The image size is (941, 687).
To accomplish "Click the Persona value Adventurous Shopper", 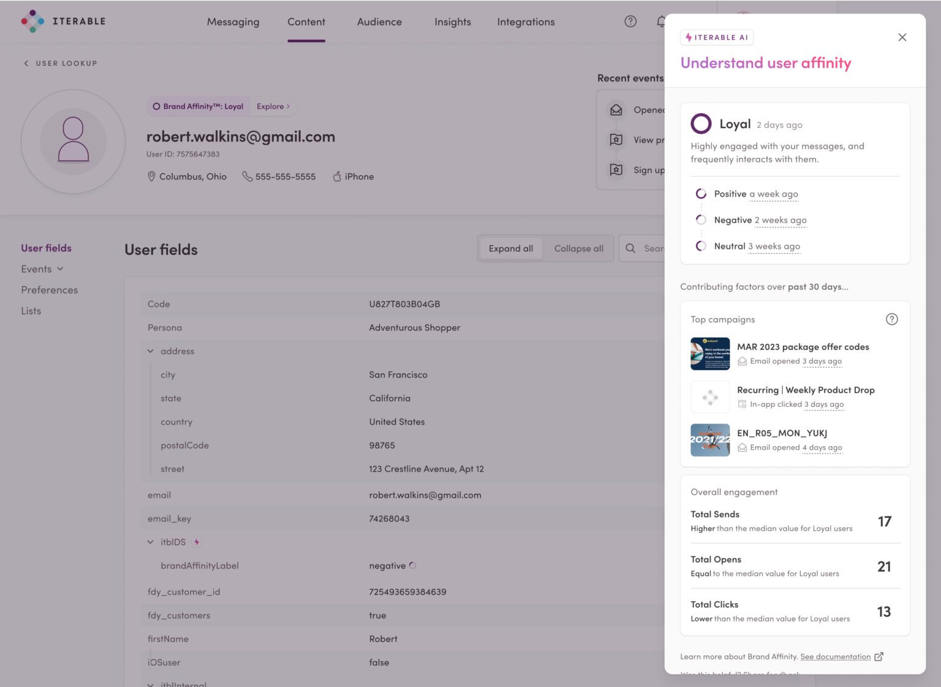I will (x=415, y=328).
